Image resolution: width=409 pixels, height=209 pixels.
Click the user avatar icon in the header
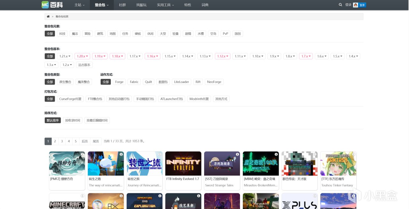pyautogui.click(x=355, y=5)
